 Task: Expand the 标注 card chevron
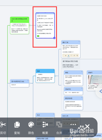click(x=53, y=114)
